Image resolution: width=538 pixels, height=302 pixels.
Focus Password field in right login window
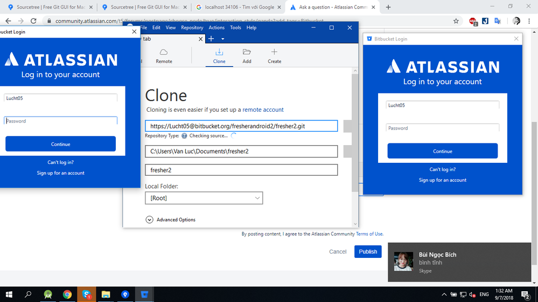(x=442, y=128)
